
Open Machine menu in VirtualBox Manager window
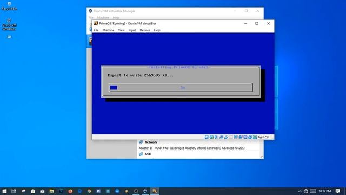(103, 18)
